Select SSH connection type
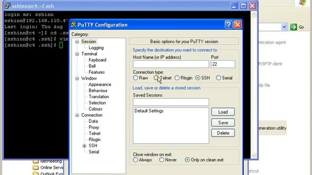The height and width of the screenshot is (175, 312). [x=197, y=78]
